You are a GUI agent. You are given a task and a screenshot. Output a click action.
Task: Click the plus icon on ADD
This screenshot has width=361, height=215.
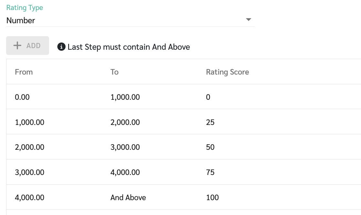17,46
